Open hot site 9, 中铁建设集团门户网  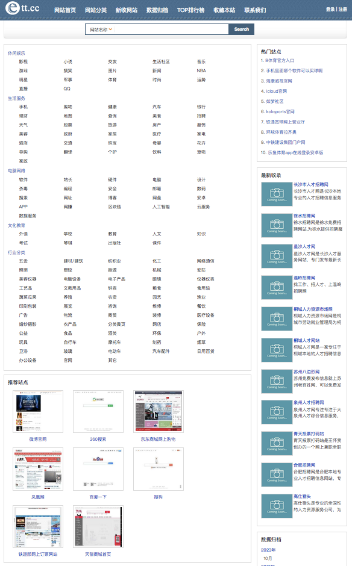pos(286,142)
